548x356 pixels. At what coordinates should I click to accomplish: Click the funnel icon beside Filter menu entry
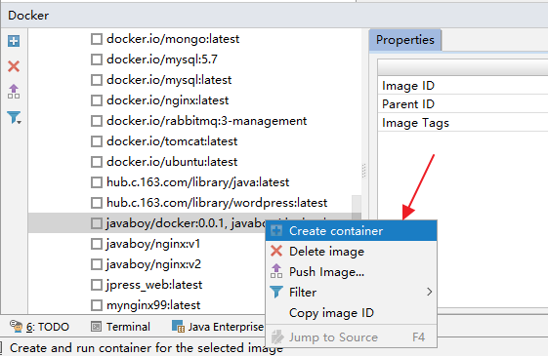[x=276, y=292]
